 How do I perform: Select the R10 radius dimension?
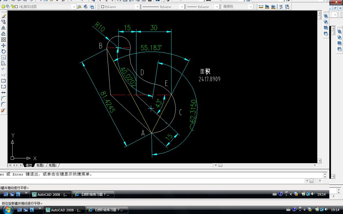(x=100, y=27)
